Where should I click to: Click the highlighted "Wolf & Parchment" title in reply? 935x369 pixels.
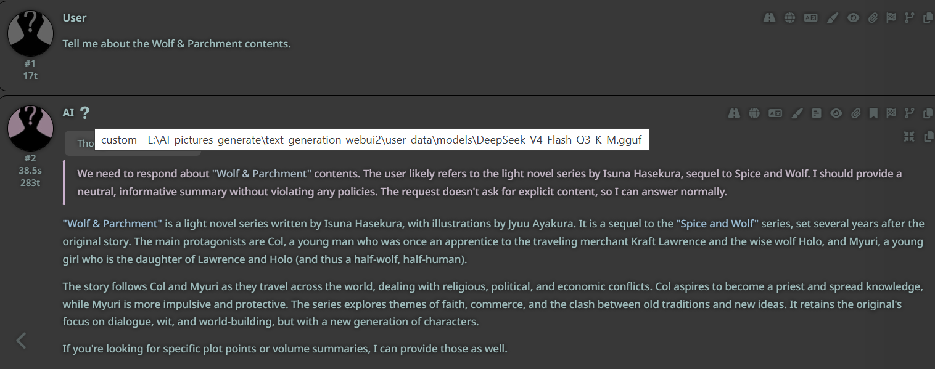(112, 224)
